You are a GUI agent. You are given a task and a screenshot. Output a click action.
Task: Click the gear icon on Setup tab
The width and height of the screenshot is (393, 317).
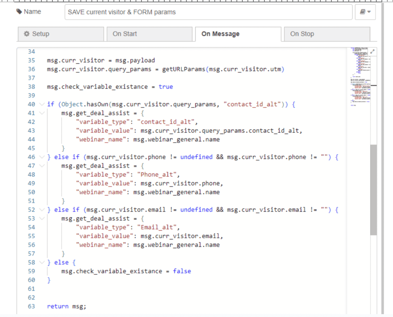(27, 34)
